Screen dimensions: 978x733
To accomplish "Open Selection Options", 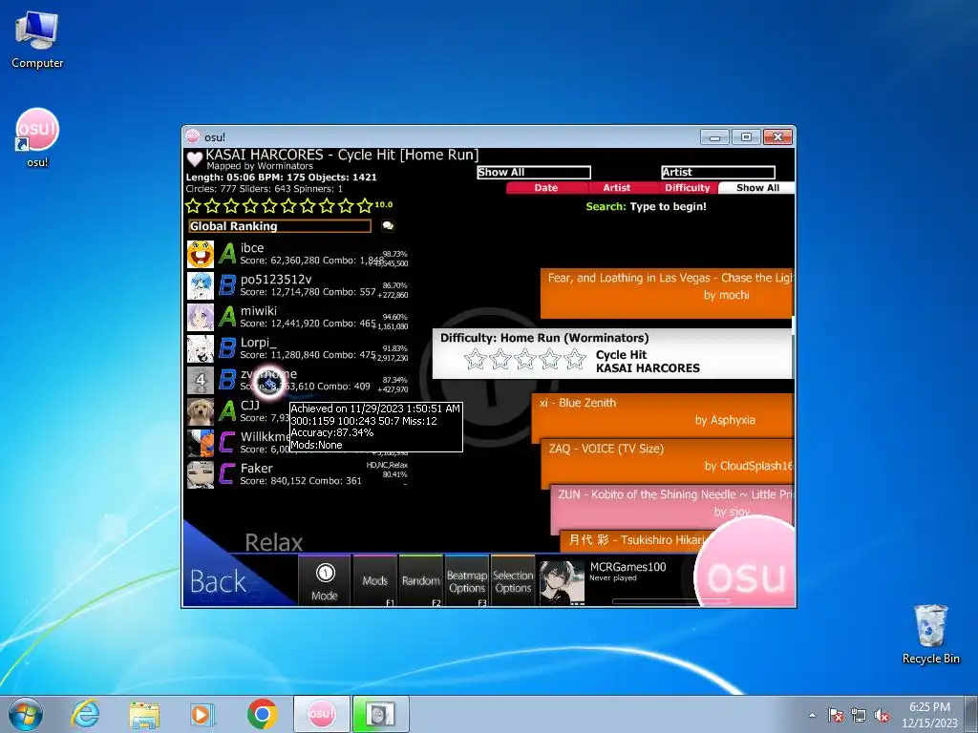I will [x=513, y=580].
